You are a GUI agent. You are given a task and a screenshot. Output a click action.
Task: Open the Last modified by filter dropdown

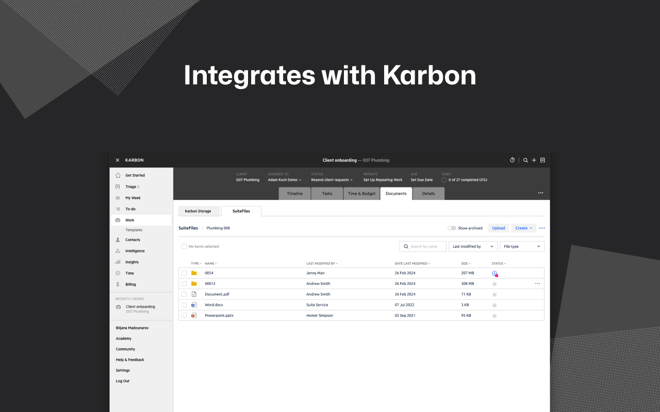pyautogui.click(x=473, y=247)
